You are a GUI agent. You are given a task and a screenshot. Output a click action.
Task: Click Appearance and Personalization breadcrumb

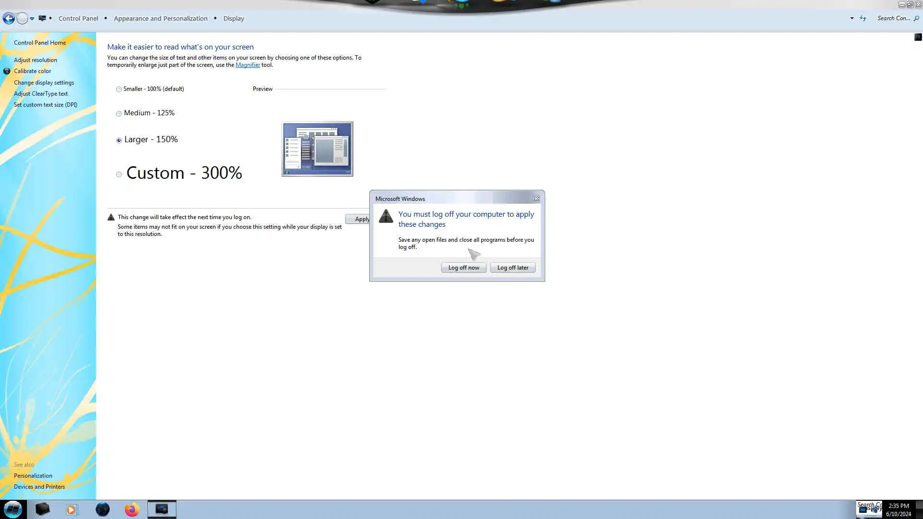click(161, 18)
